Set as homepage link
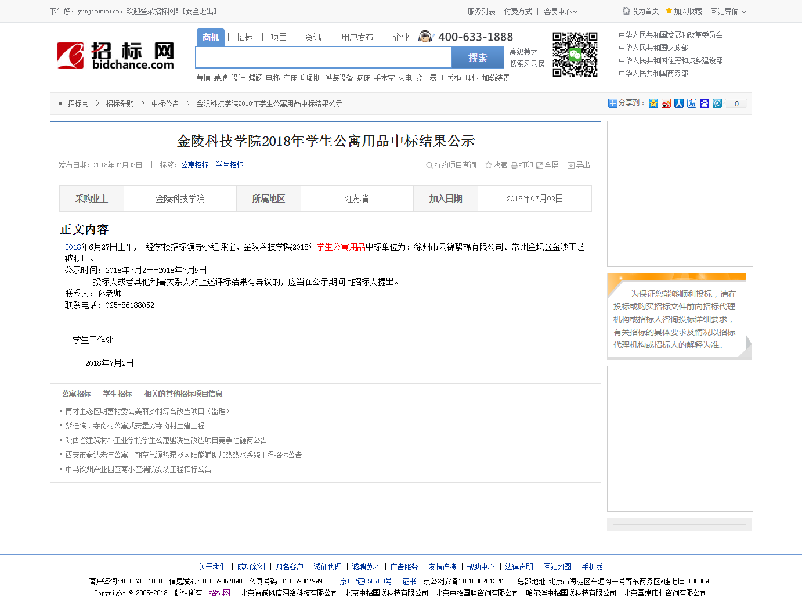802x616 pixels. point(641,11)
